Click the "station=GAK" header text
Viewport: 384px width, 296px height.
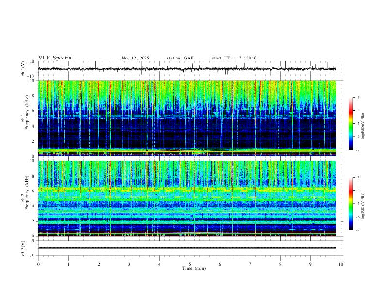[x=180, y=58]
